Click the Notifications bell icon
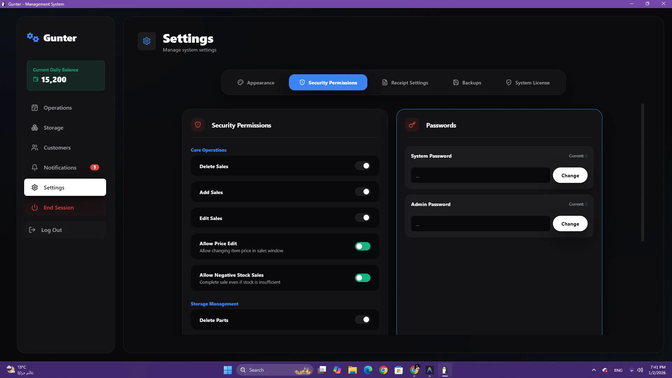The width and height of the screenshot is (672, 378). pos(35,167)
